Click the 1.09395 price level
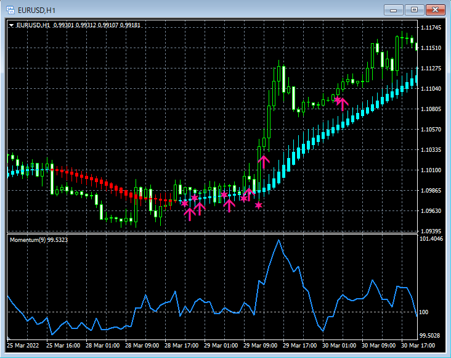Image resolution: width=451 pixels, height=358 pixels. pos(431,231)
